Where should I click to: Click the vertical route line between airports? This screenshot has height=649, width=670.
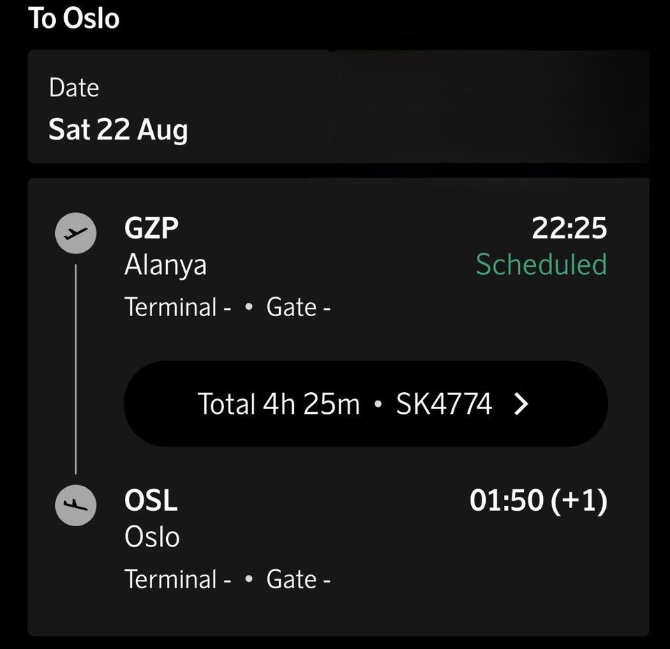(x=75, y=369)
